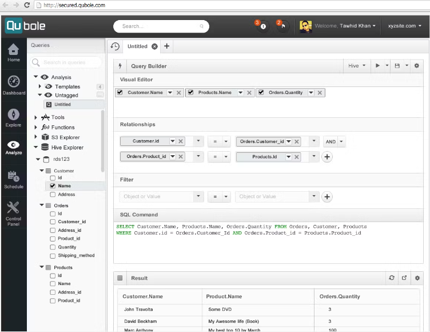Save the query with disk icon
The image size is (430, 332).
tap(397, 66)
